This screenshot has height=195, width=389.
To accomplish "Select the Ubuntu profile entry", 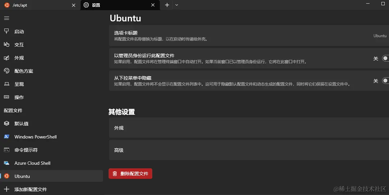I will [x=52, y=176].
